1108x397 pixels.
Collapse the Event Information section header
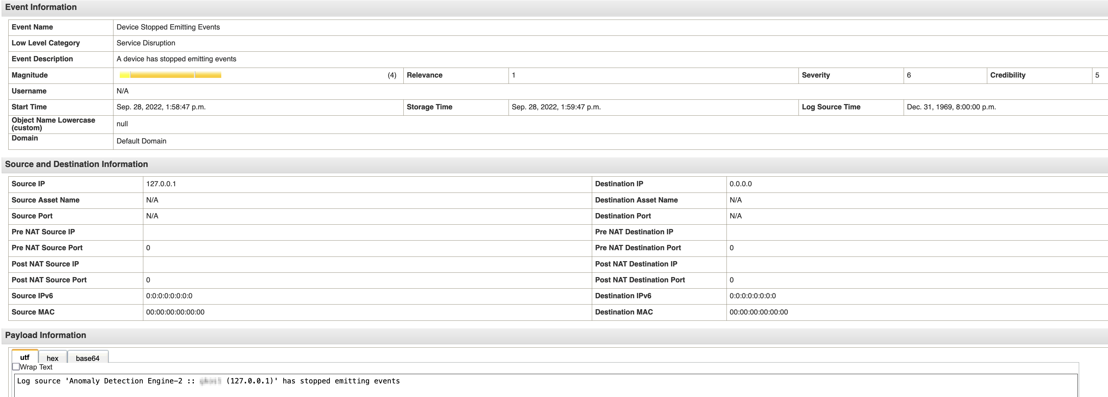pos(41,7)
